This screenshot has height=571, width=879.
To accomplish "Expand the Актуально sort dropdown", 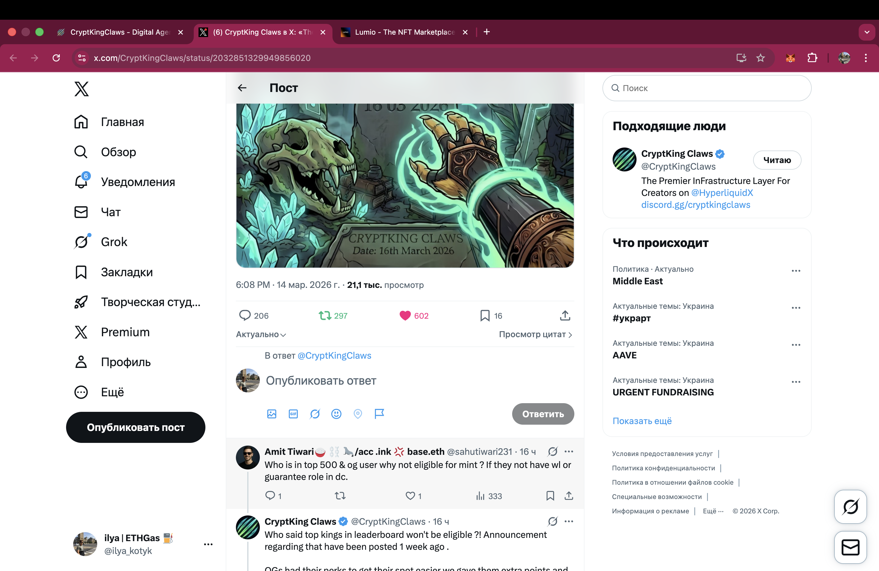I will [x=261, y=334].
